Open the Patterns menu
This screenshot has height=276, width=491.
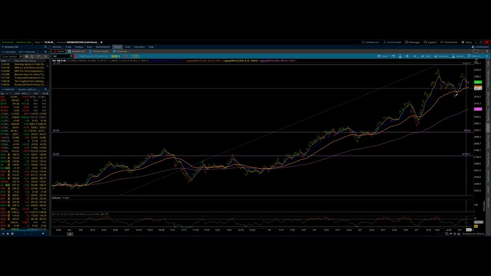coord(474,56)
